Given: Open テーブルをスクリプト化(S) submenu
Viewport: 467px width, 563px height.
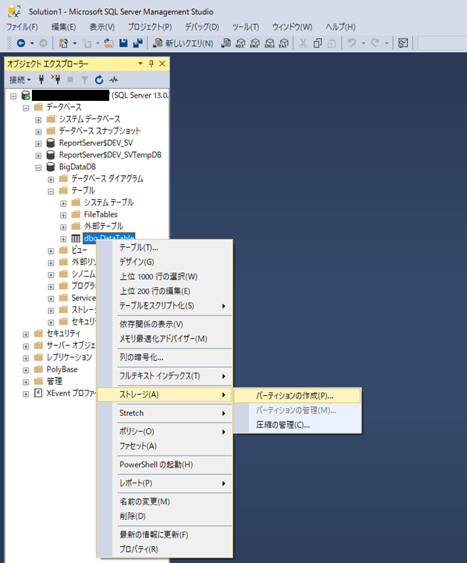Looking at the screenshot, I should [165, 306].
